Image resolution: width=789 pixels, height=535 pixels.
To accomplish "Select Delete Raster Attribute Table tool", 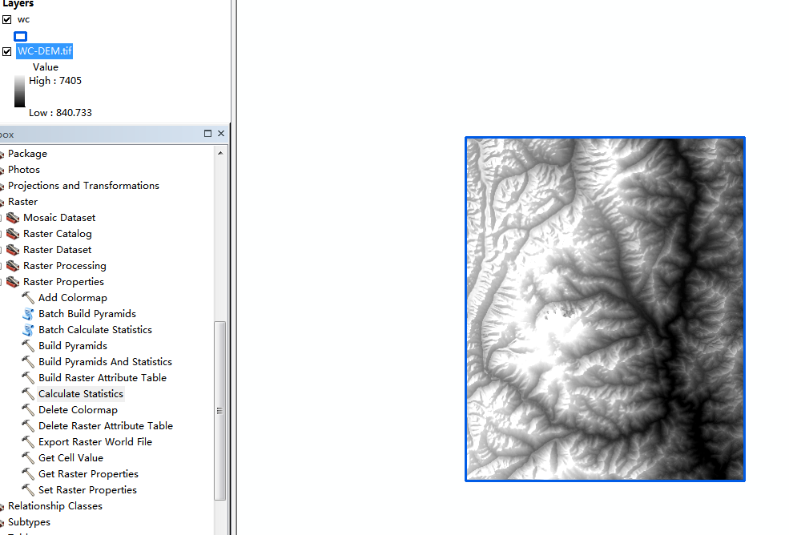I will tap(106, 426).
